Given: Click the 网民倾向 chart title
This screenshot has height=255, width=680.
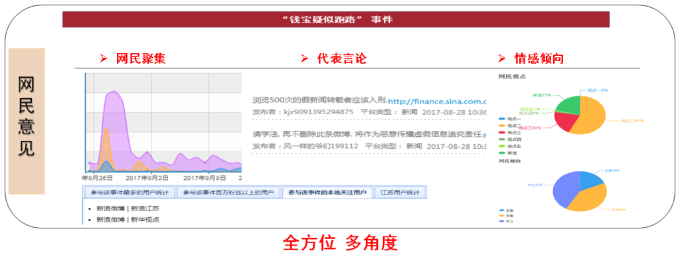Looking at the screenshot, I should click(x=509, y=161).
